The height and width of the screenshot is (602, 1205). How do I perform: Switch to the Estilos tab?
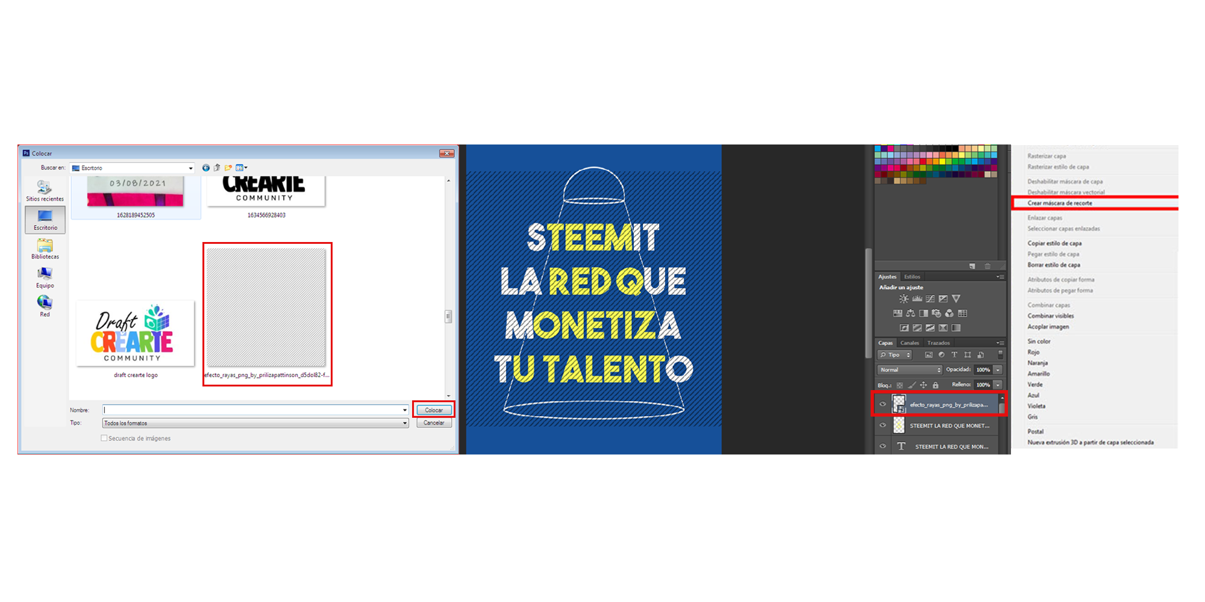912,277
